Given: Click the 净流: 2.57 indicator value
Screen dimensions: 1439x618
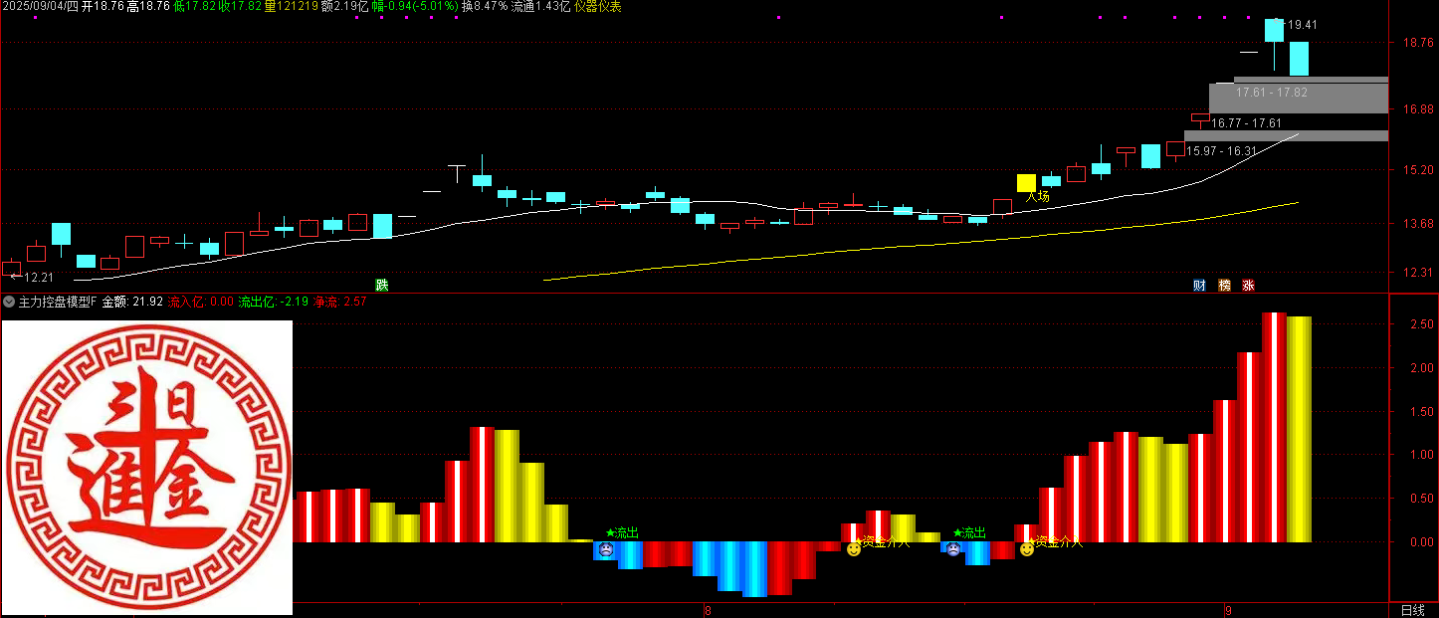Looking at the screenshot, I should (x=341, y=301).
